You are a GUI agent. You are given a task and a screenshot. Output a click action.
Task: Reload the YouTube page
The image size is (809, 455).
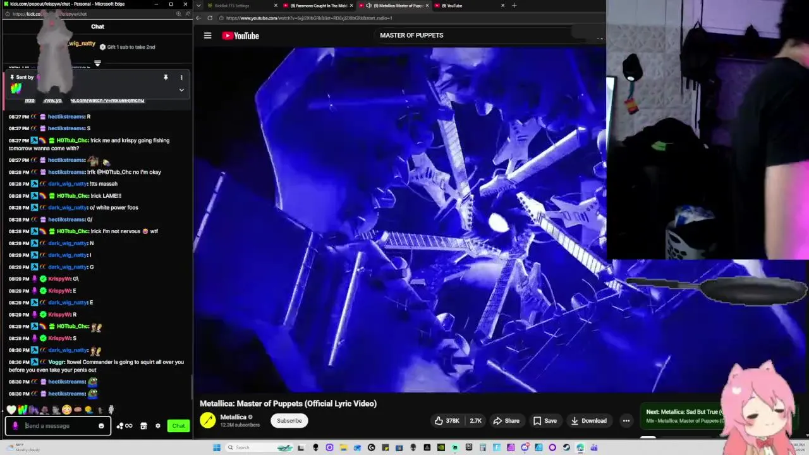(210, 18)
